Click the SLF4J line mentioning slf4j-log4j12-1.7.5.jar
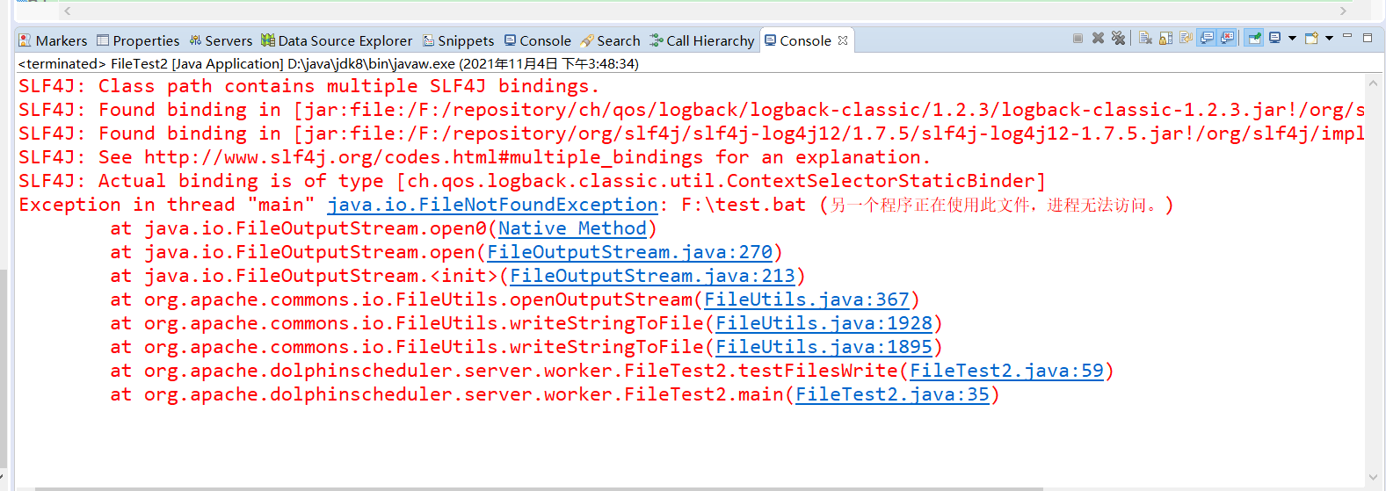Viewport: 1386px width, 491px height. (x=692, y=134)
